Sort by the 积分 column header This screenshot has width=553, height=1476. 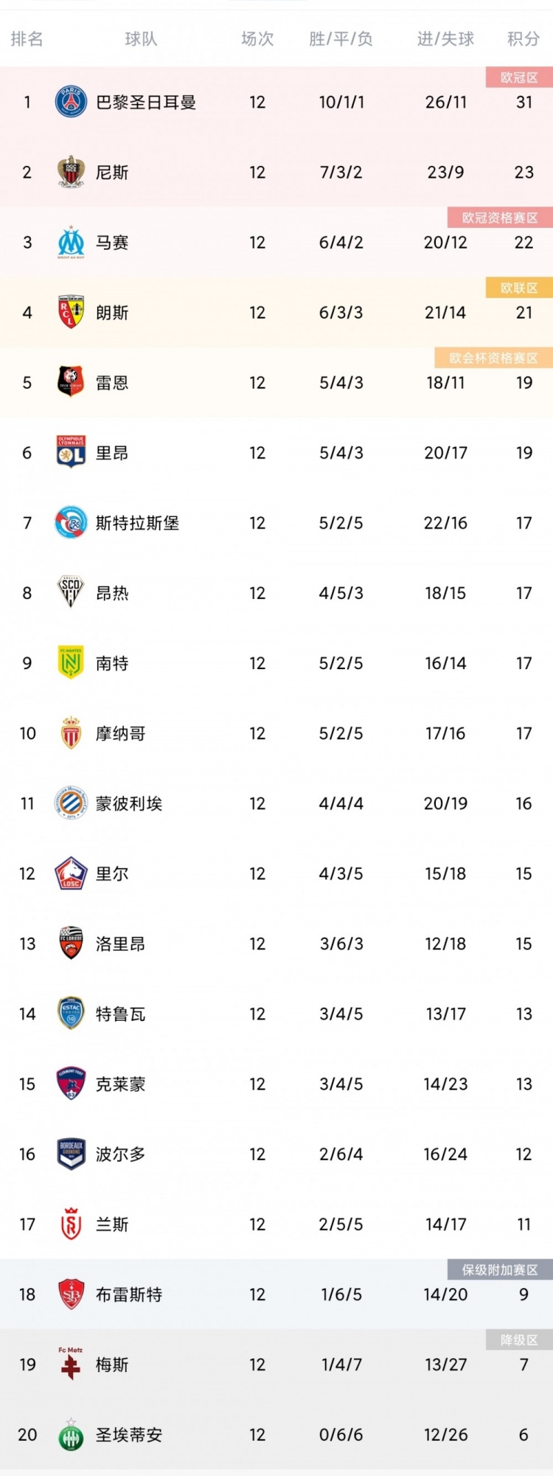(524, 39)
